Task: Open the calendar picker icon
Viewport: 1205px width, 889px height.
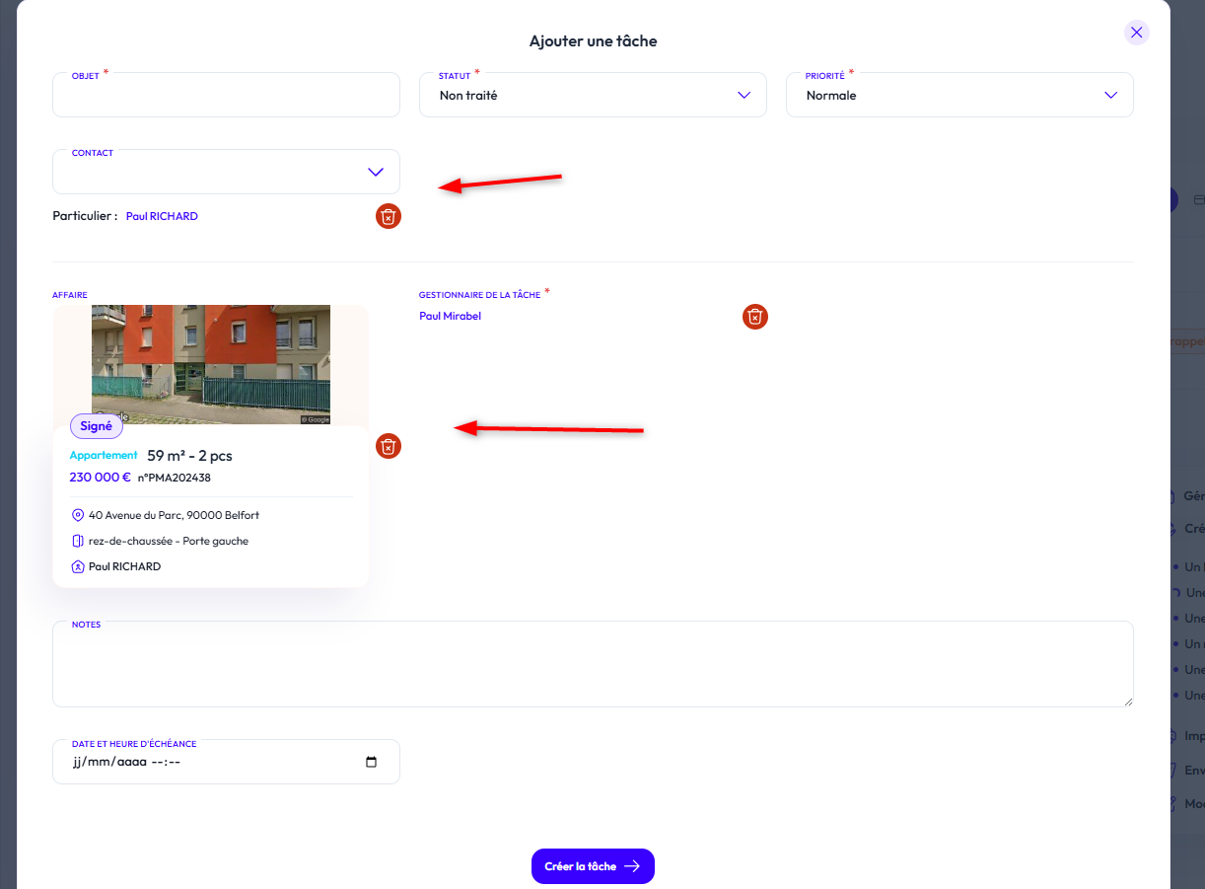Action: (x=371, y=762)
